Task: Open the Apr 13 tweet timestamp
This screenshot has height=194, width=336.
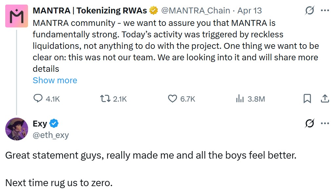Action: click(x=249, y=11)
